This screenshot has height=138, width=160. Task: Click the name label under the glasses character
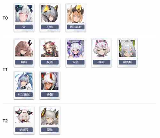pyautogui.click(x=76, y=62)
